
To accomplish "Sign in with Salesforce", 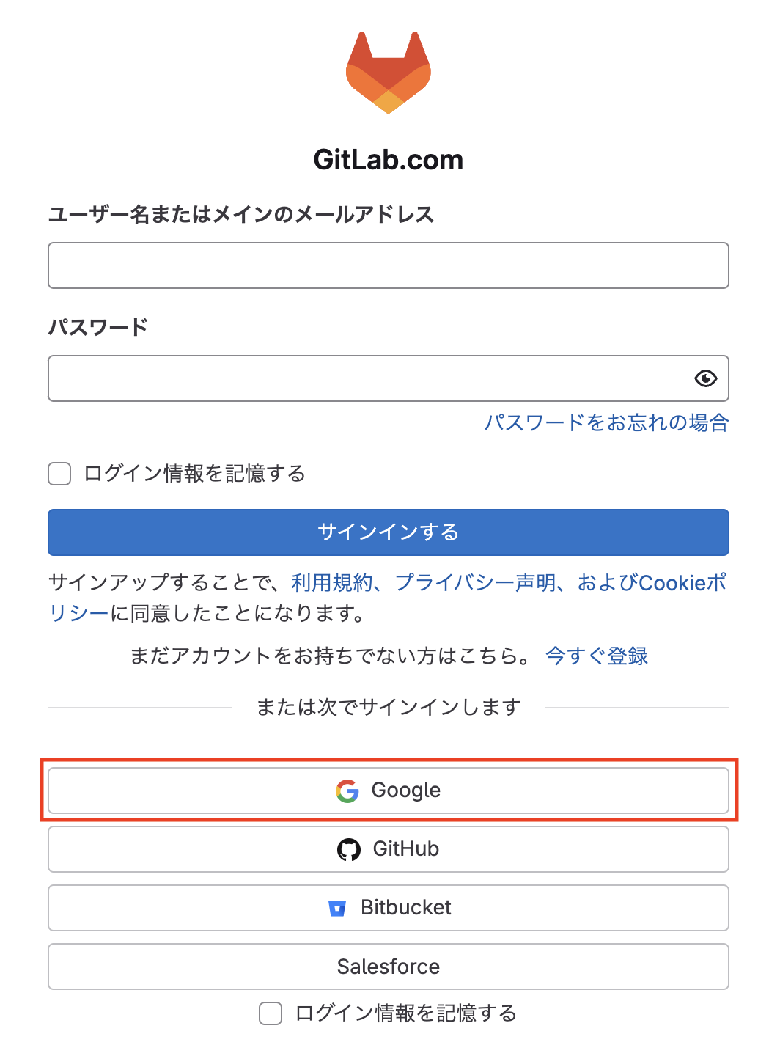I will 388,967.
